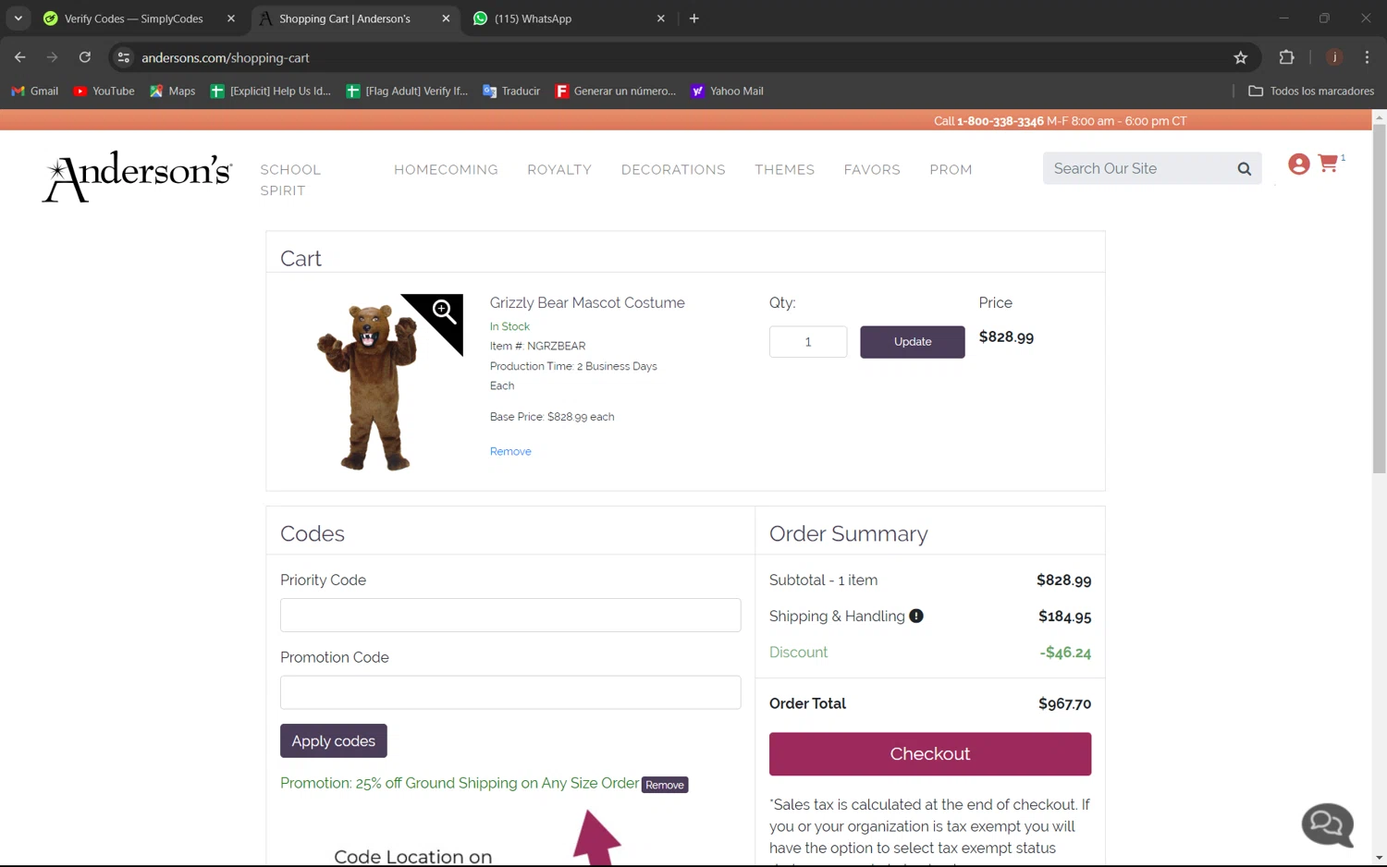The height and width of the screenshot is (867, 1387).
Task: View site information icon in address bar
Action: coord(123,57)
